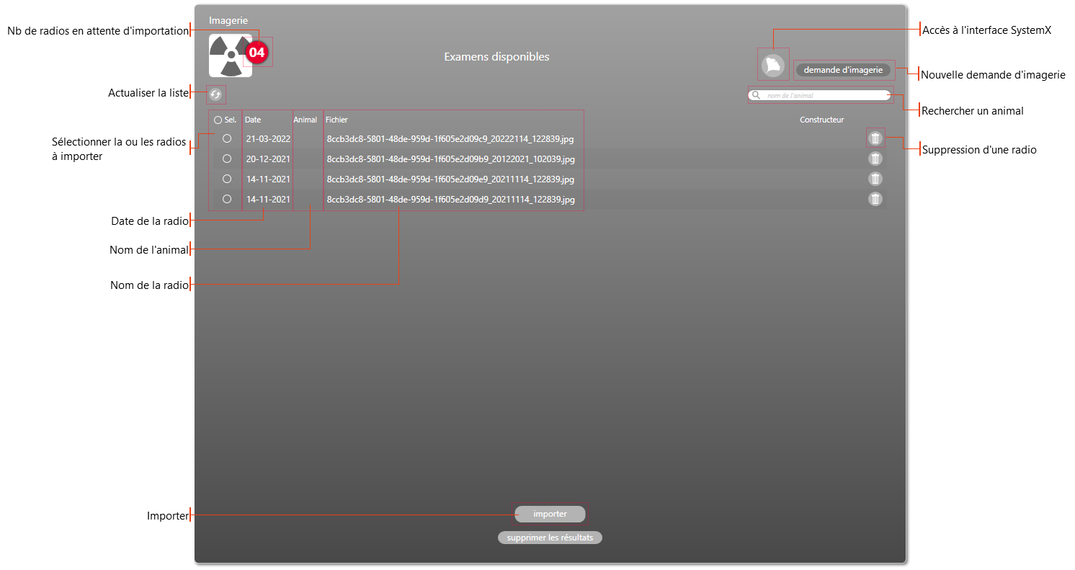Image resolution: width=1075 pixels, height=570 pixels.
Task: Click the date cell 20-12-2021
Action: (268, 159)
